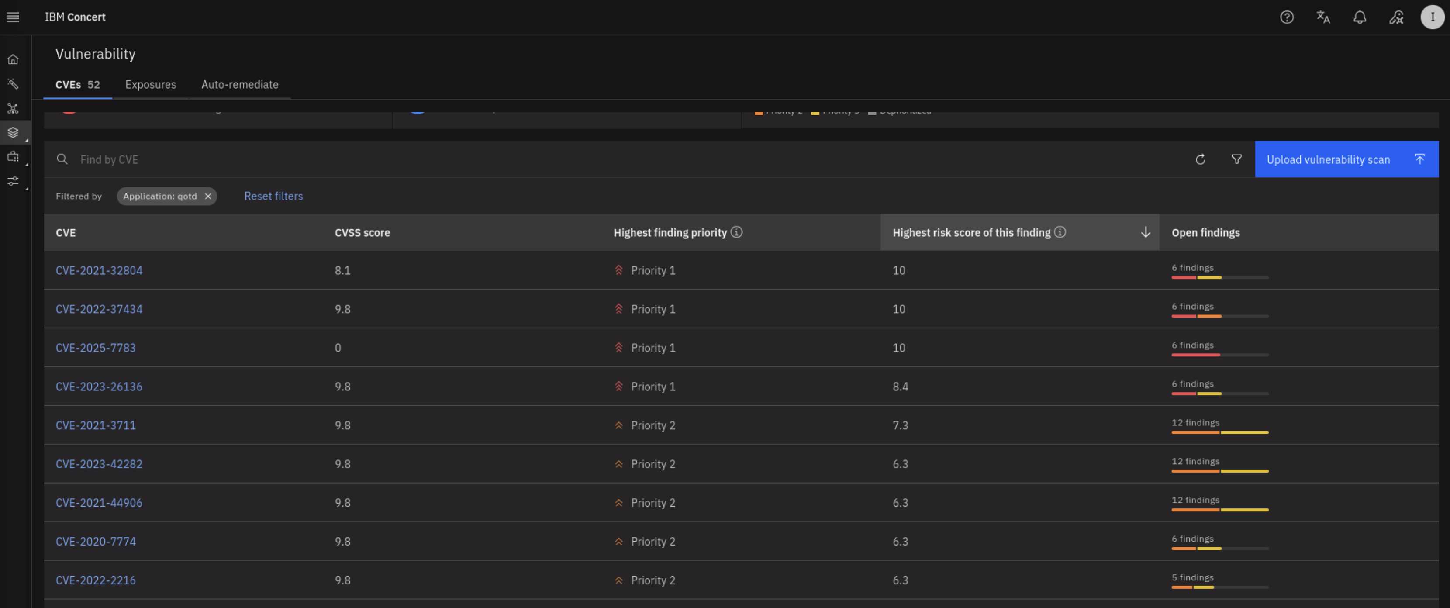The height and width of the screenshot is (608, 1450).
Task: Expand the sidebar sliders settings menu
Action: pos(13,181)
